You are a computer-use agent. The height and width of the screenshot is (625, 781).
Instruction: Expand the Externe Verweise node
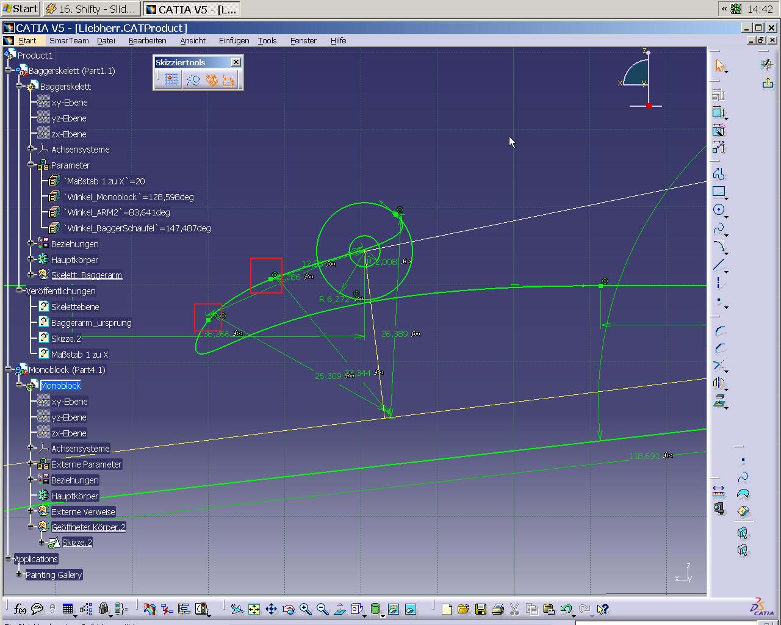point(31,511)
